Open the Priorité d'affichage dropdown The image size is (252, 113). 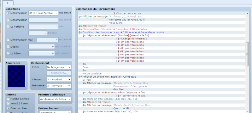(x=55, y=99)
